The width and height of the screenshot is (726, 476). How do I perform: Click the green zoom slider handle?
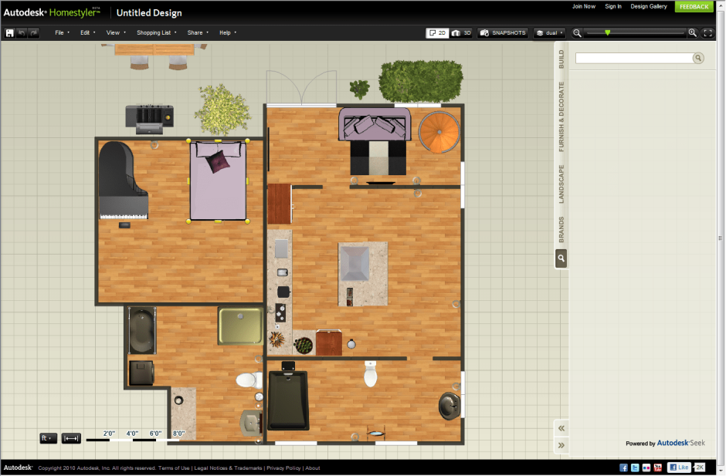point(608,32)
